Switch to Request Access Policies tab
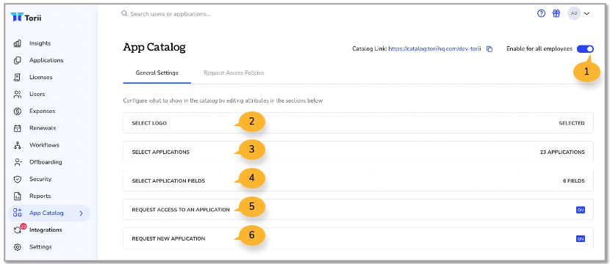Screen dimensions: 610x264 click(x=234, y=73)
